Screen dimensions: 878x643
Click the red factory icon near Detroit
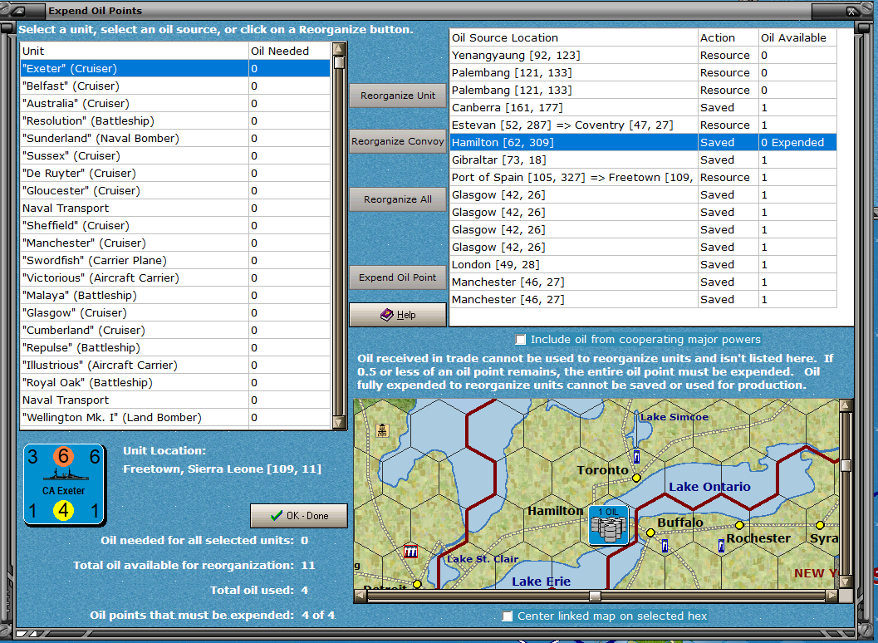[410, 552]
